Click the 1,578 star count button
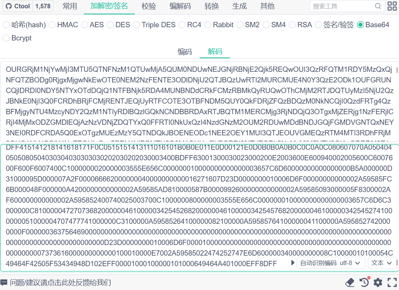The height and width of the screenshot is (290, 399). pos(42,6)
